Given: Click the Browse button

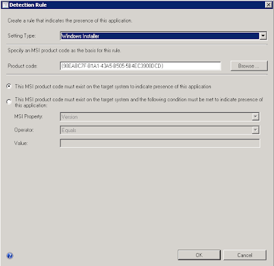Looking at the screenshot, I should [x=249, y=66].
